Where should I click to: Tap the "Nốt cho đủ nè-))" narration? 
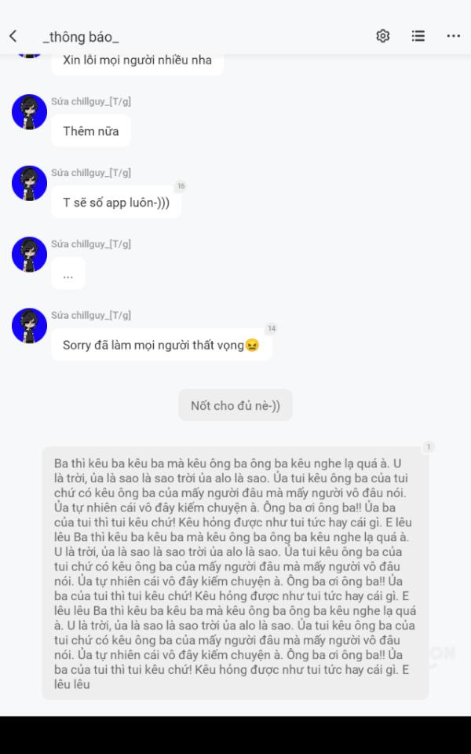coord(235,405)
